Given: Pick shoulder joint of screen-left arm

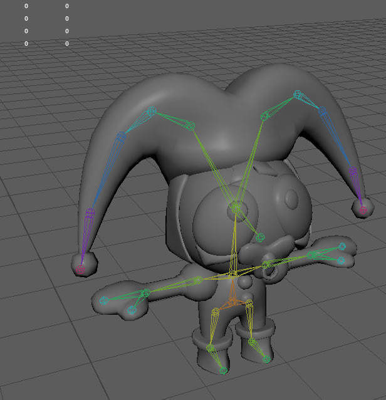Looking at the screenshot, I should [198, 280].
